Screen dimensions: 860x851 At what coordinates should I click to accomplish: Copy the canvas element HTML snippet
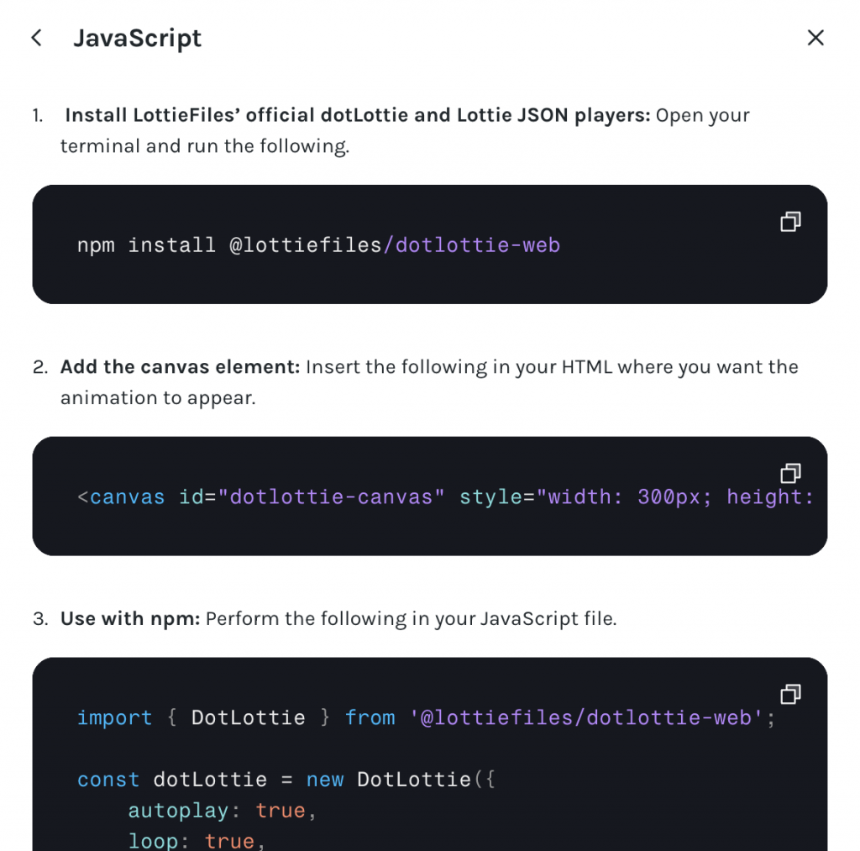pos(790,473)
